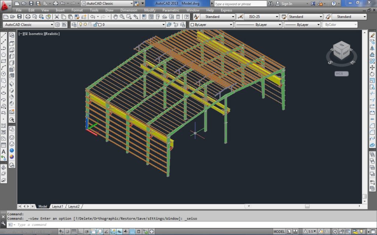Select the Circle draw tool

(3, 74)
